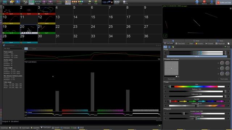Toggle the box left of Brightness slider

(165, 91)
